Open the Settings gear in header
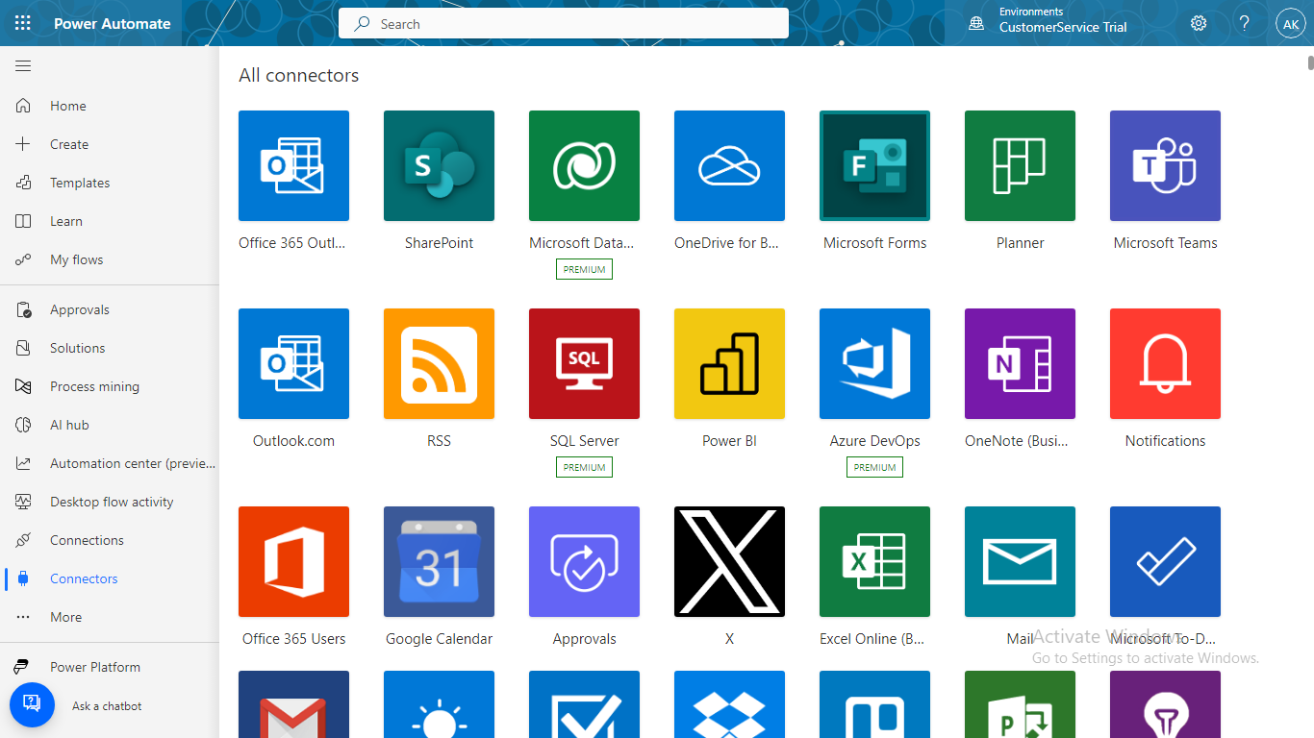 [1199, 23]
